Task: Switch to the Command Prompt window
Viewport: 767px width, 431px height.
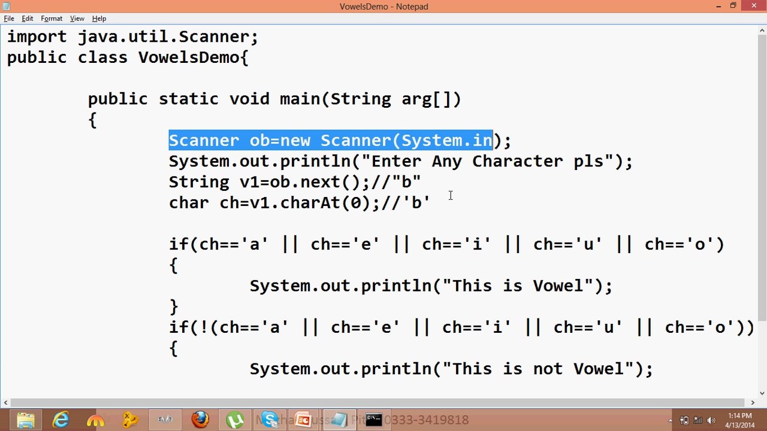Action: click(x=374, y=420)
